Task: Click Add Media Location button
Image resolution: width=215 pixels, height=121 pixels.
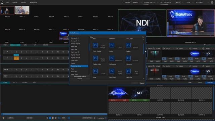Action: [80, 76]
